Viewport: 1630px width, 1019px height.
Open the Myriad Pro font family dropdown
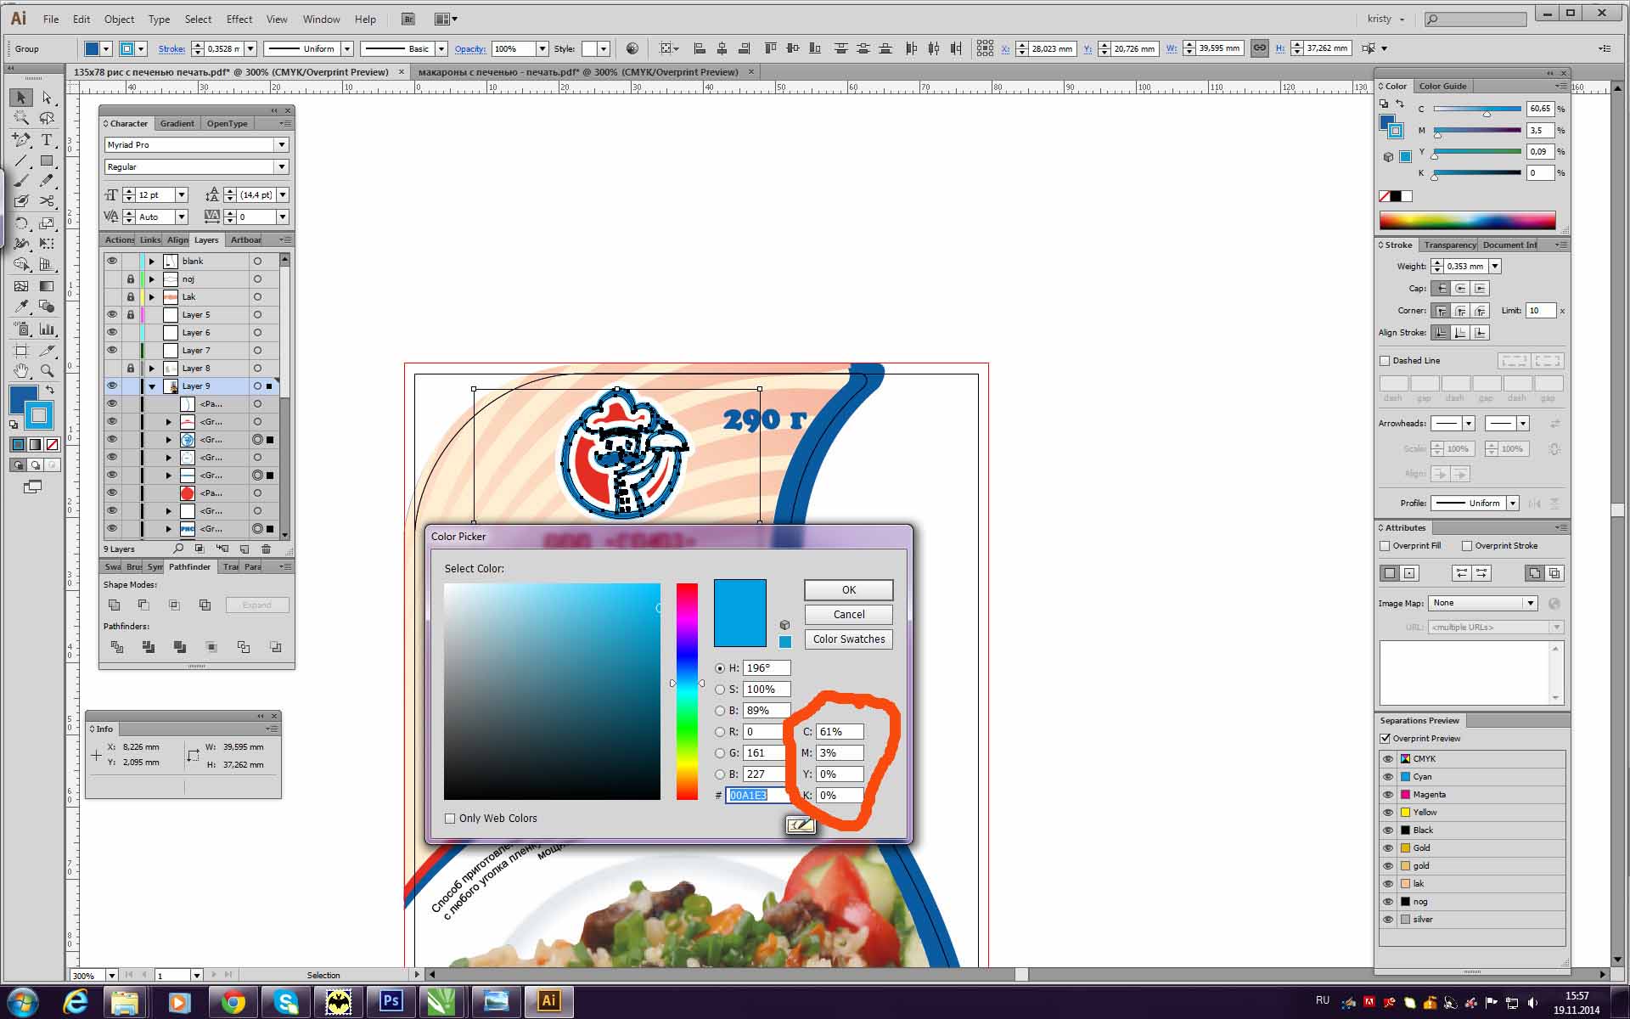tap(282, 145)
